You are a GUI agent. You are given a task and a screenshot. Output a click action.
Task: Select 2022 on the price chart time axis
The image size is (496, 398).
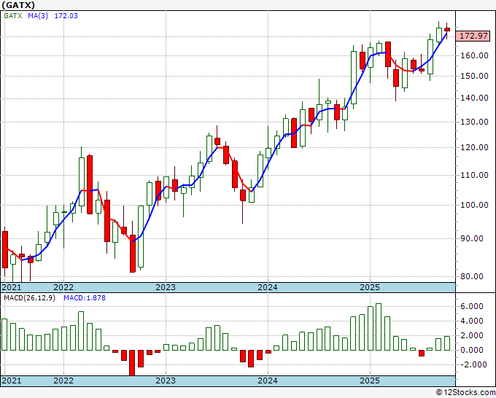pyautogui.click(x=63, y=287)
